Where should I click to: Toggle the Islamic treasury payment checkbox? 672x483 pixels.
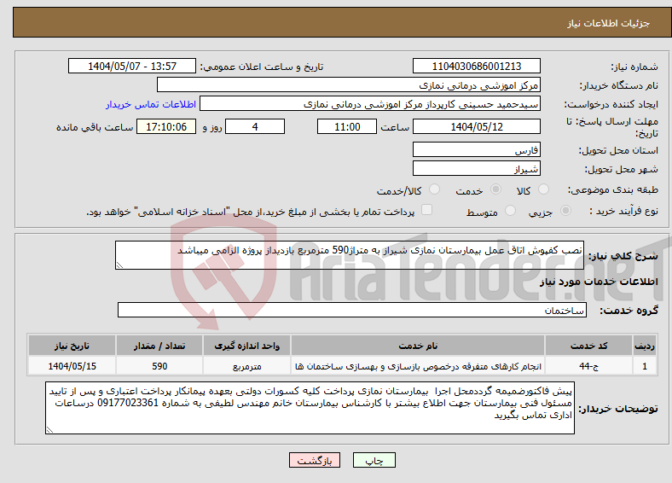[426, 210]
